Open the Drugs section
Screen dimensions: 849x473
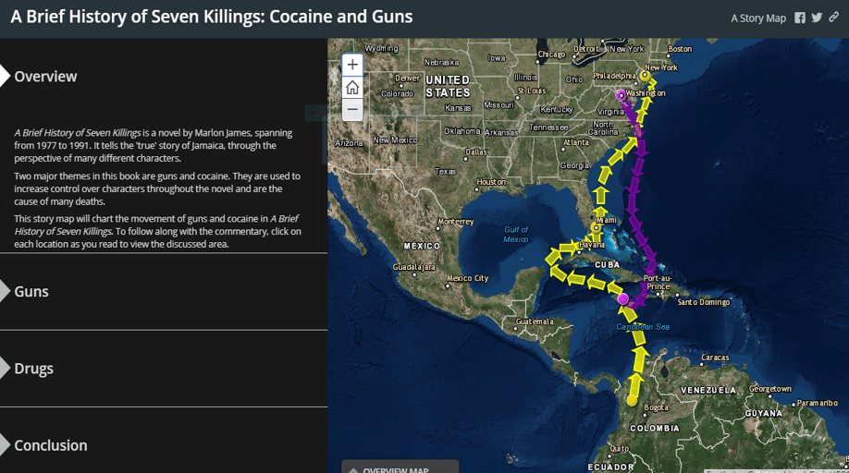tap(33, 368)
